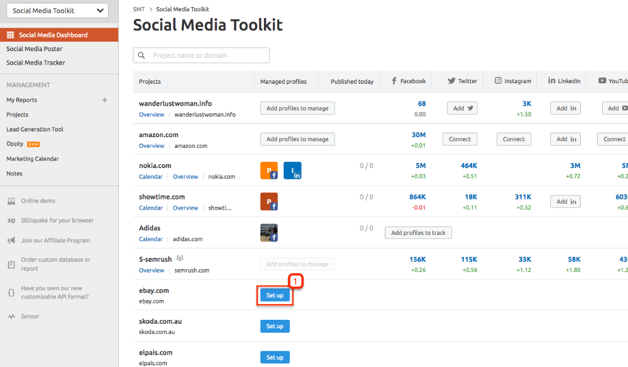Click showtime.com Facebook managed profile icon

(269, 202)
